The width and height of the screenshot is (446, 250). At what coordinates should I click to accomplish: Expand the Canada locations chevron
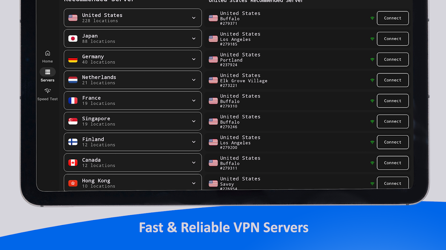(194, 162)
